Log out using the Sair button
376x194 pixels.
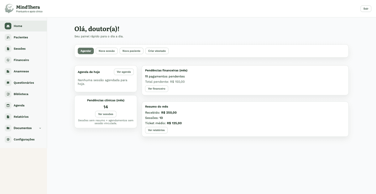click(x=366, y=8)
